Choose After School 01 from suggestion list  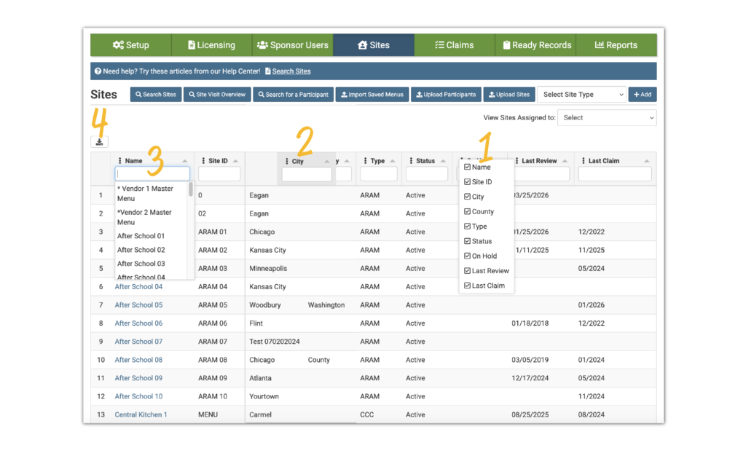141,236
